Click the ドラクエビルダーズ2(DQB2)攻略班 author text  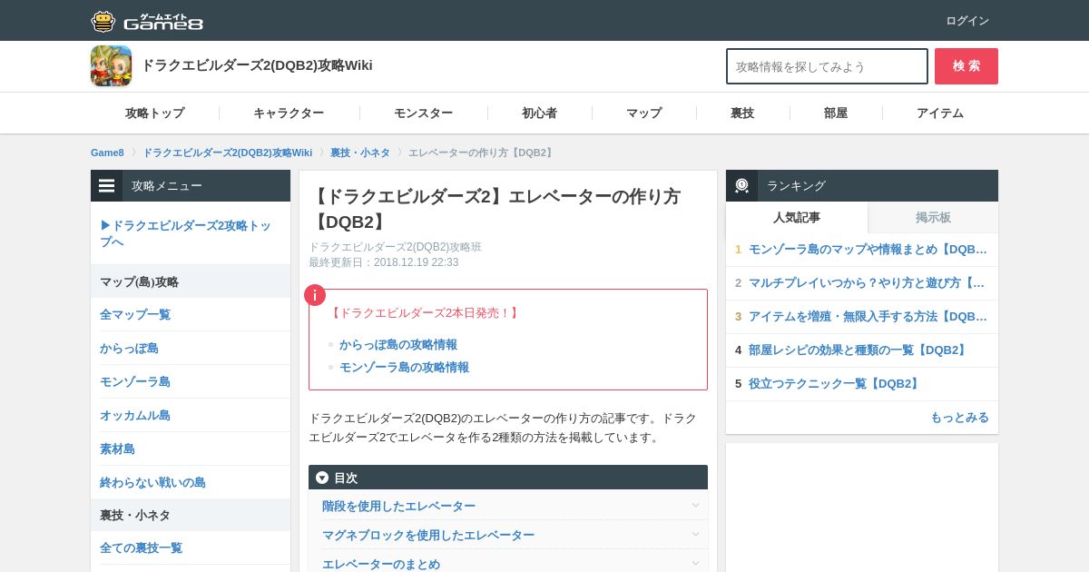pos(395,247)
